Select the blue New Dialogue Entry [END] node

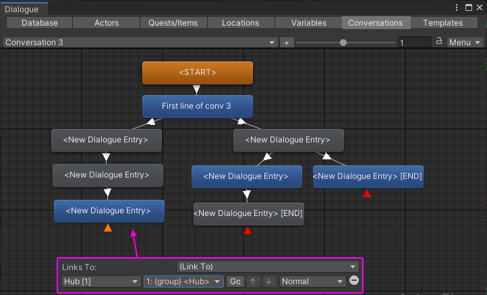point(368,177)
